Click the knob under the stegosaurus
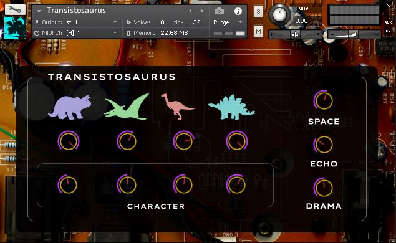 tap(236, 141)
